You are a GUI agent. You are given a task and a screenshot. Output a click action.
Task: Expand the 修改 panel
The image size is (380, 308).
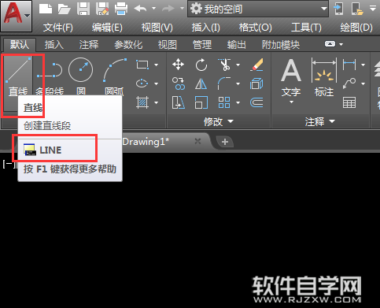coord(219,121)
